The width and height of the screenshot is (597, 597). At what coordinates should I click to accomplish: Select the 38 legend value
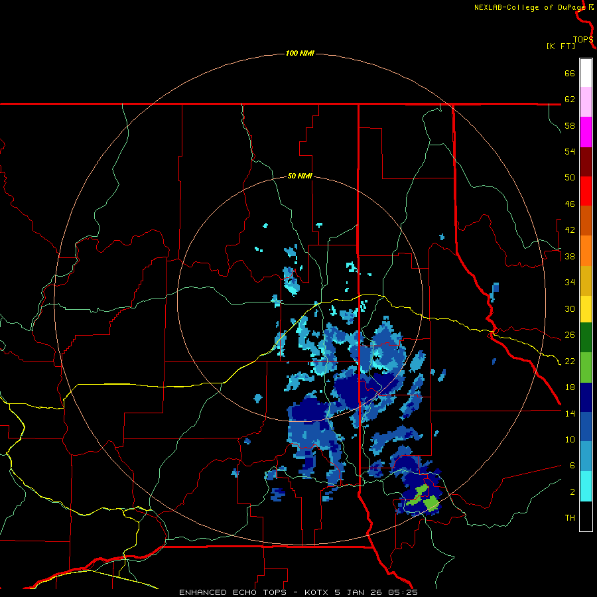point(570,256)
